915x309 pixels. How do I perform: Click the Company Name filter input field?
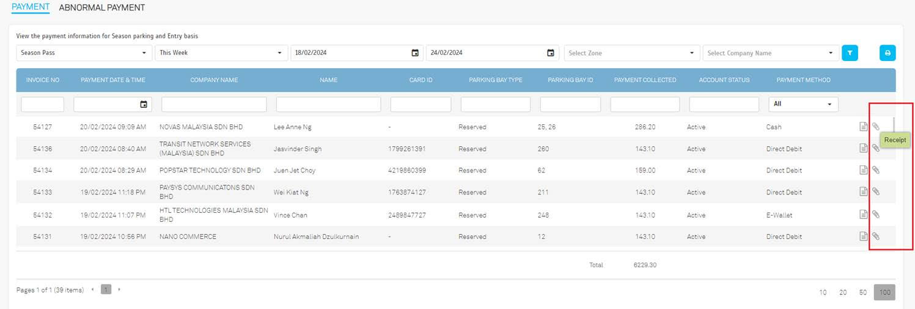214,104
